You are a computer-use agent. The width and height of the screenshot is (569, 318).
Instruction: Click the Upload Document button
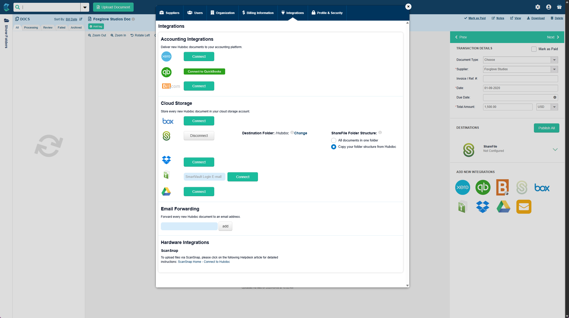click(113, 7)
